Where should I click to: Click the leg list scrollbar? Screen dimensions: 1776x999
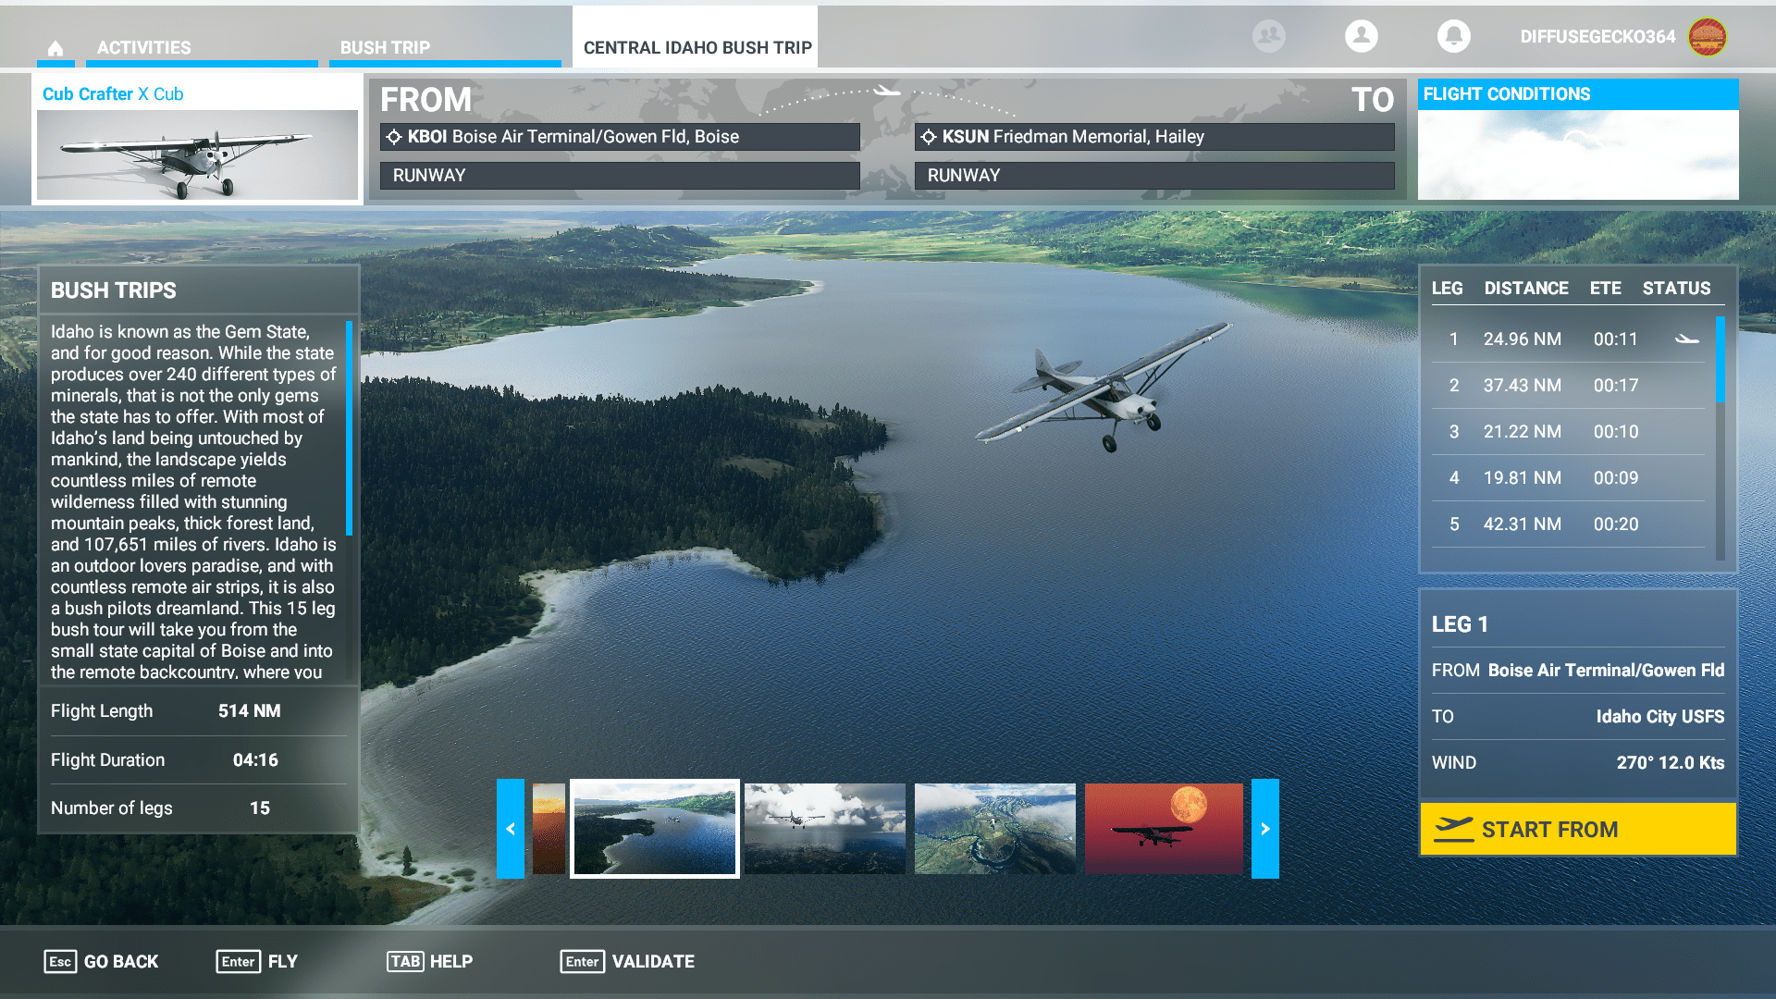tap(1720, 361)
